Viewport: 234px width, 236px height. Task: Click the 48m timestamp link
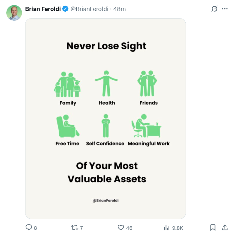click(x=119, y=9)
